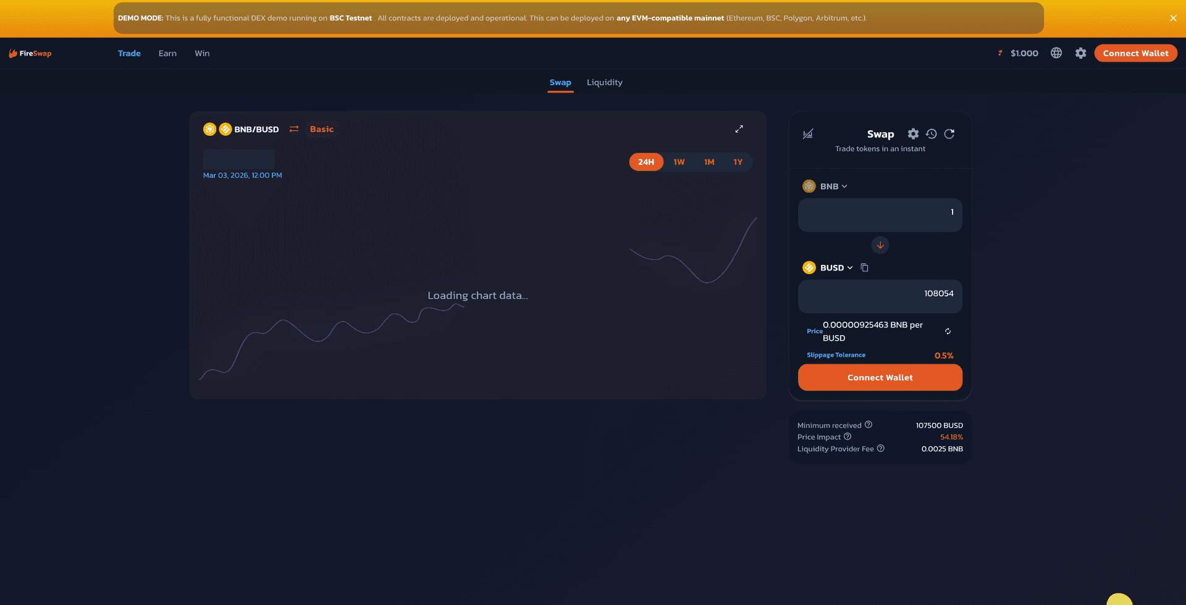This screenshot has height=605, width=1186.
Task: Click the Connect Wallet button in header
Action: tap(1135, 53)
